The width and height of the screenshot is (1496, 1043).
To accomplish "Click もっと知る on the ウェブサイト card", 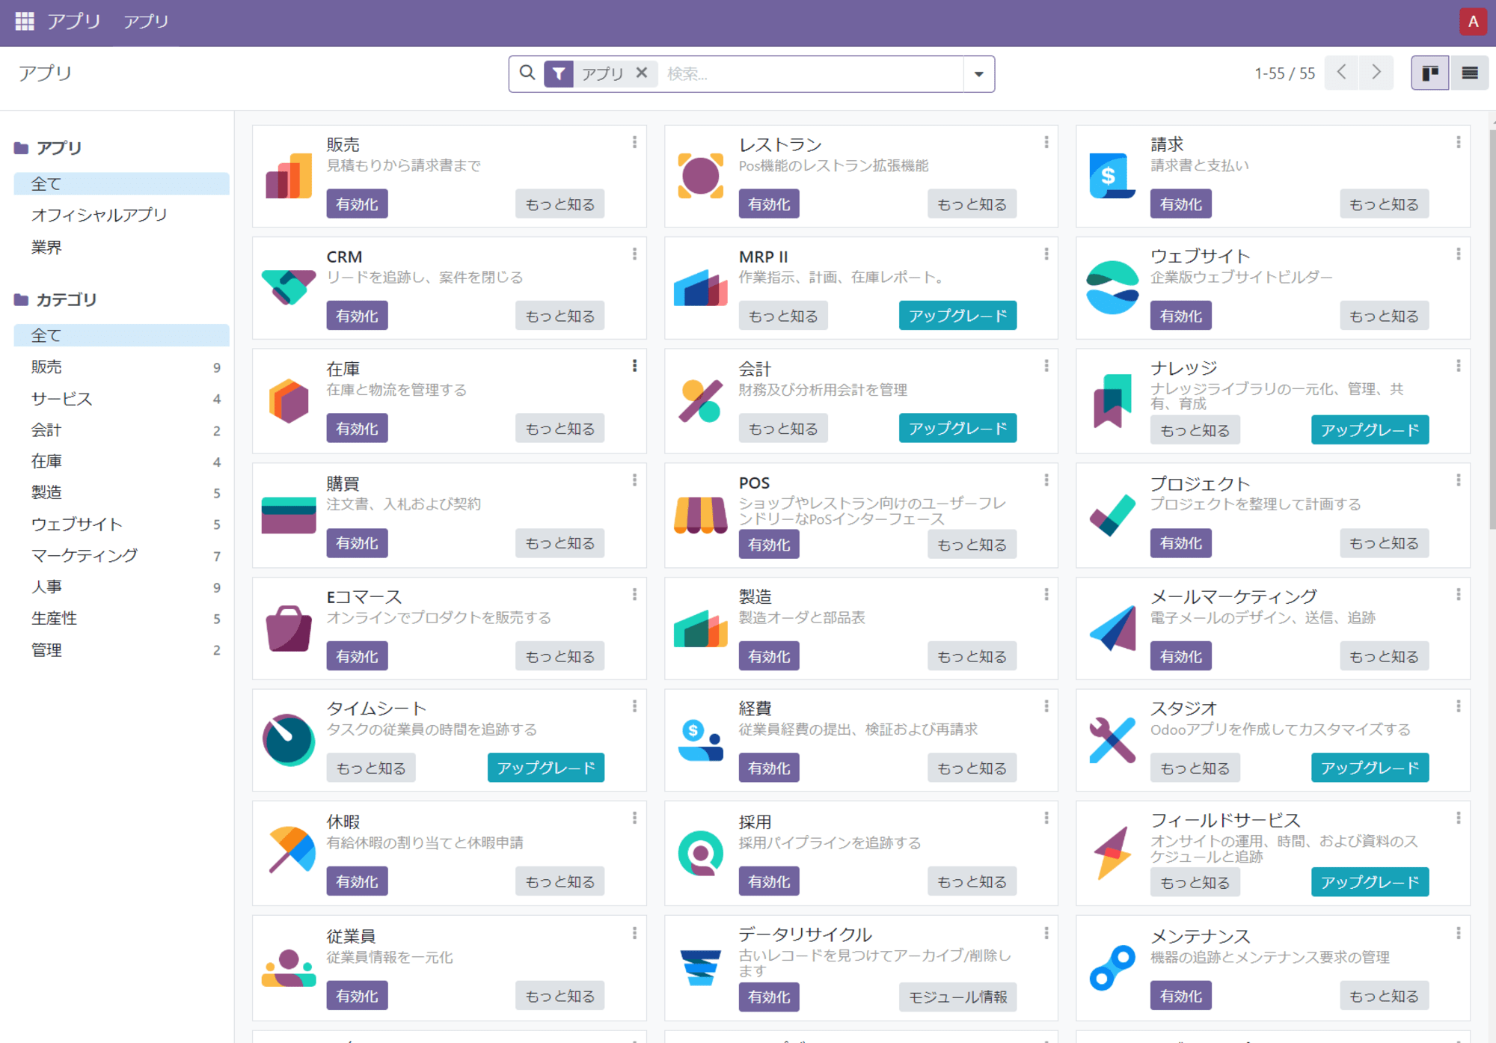I will point(1384,316).
